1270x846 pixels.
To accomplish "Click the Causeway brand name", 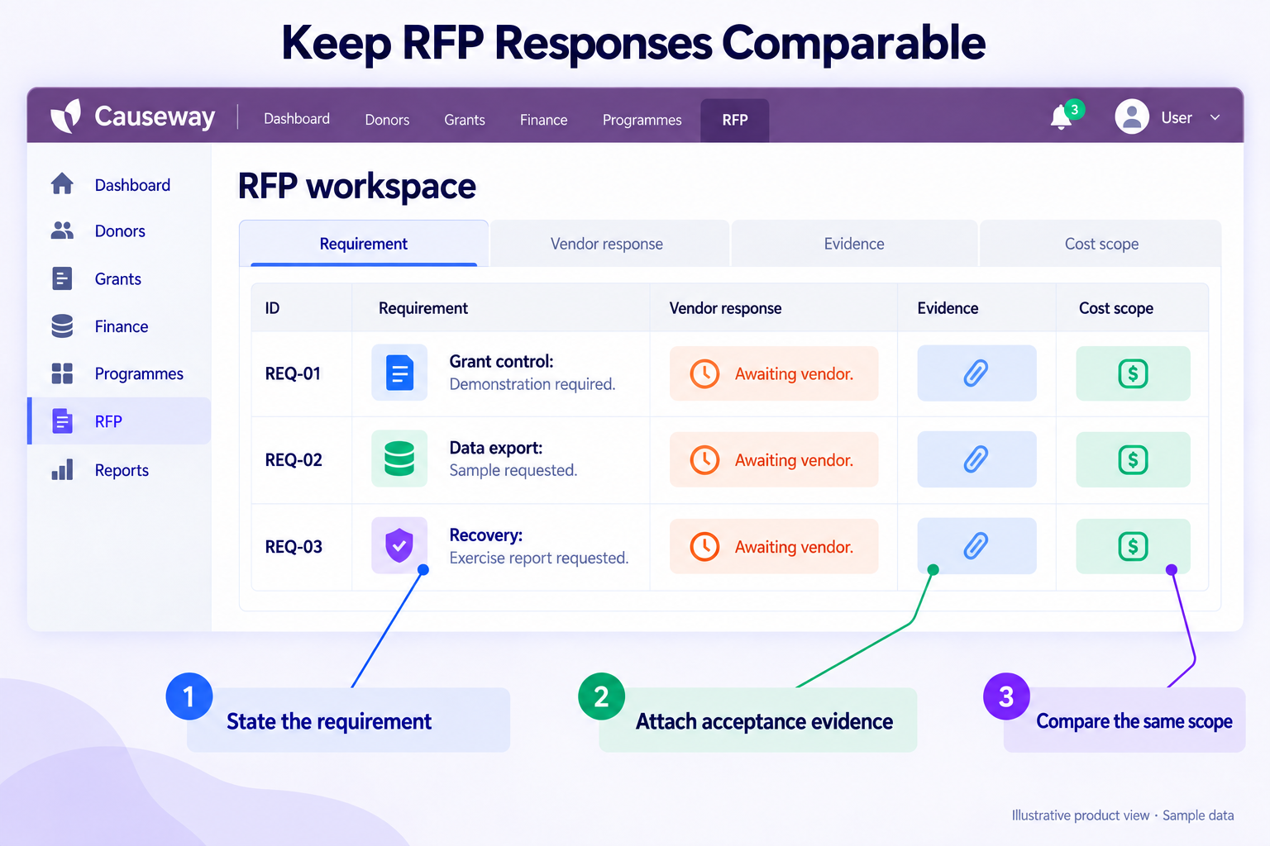I will (155, 116).
